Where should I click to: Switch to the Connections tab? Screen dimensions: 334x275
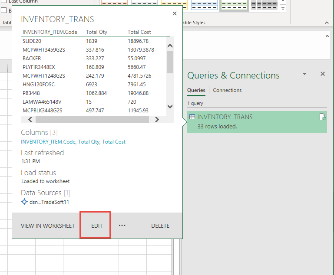click(x=227, y=90)
